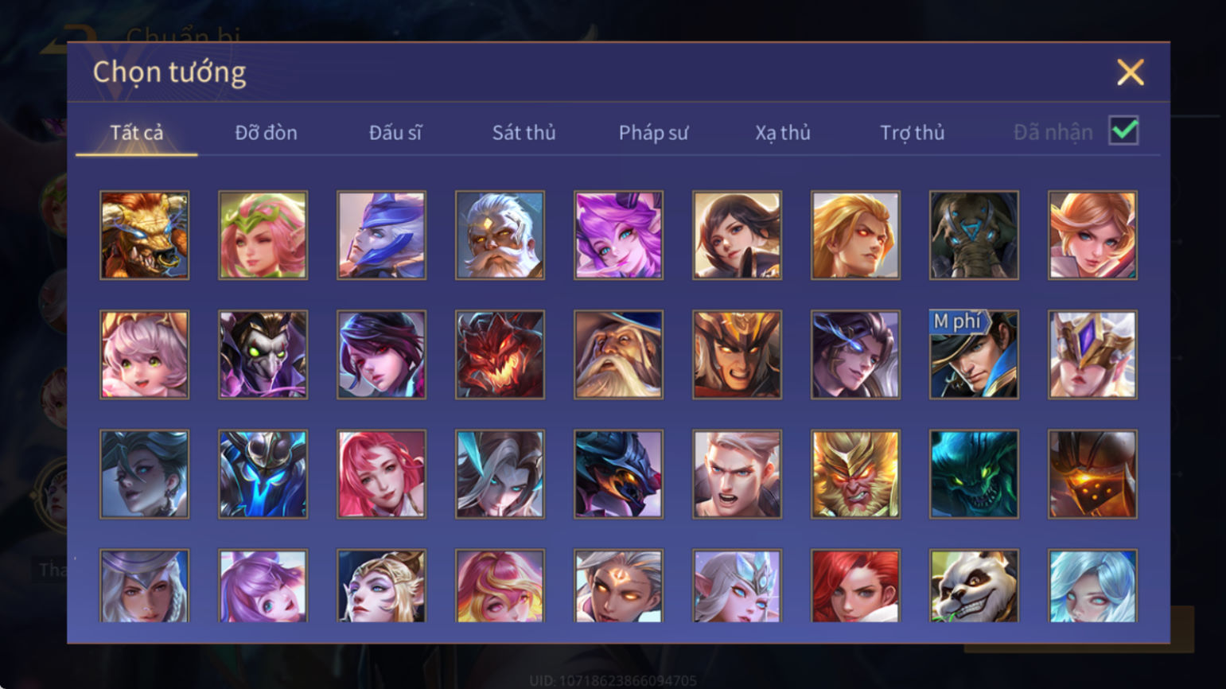Select the purple-haired cat-ear girl hero
Image resolution: width=1226 pixels, height=689 pixels.
pos(618,235)
